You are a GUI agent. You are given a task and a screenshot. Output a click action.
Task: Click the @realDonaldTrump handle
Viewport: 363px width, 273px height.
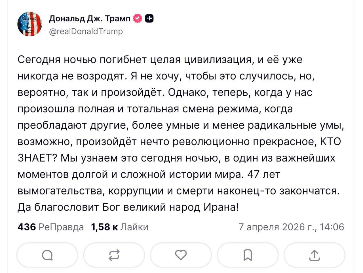(86, 31)
